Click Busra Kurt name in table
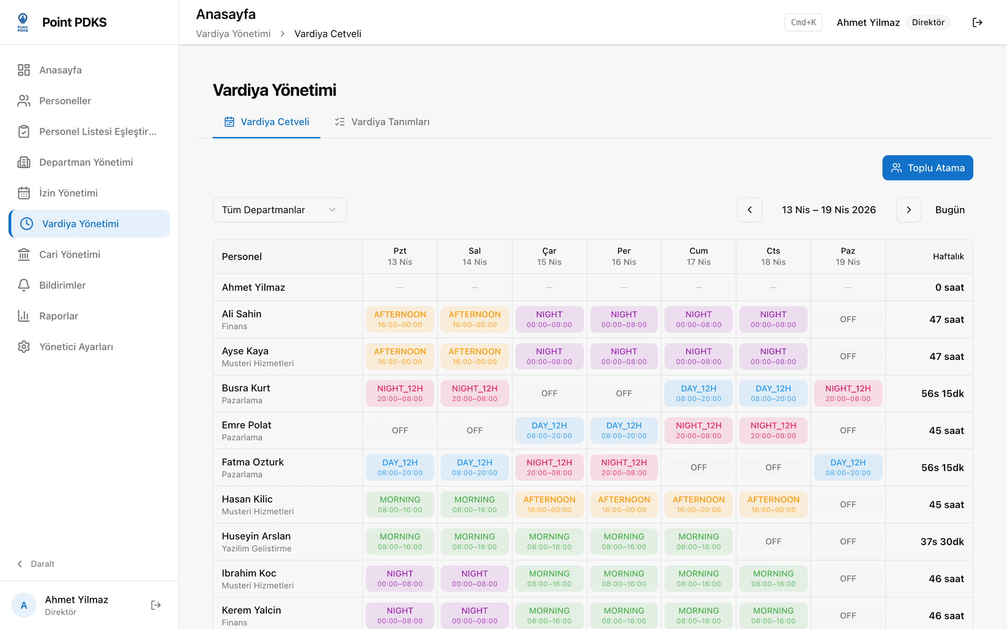The image size is (1007, 629). coord(246,388)
